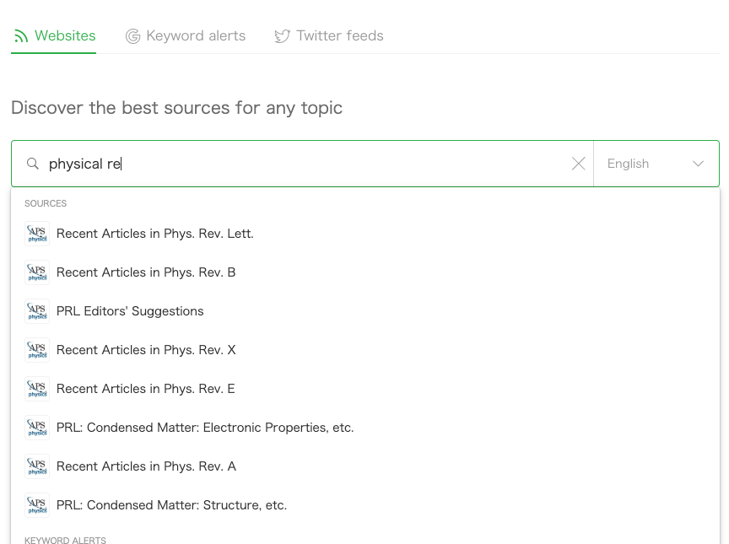Click the clear search X icon
The image size is (729, 544).
pos(578,164)
